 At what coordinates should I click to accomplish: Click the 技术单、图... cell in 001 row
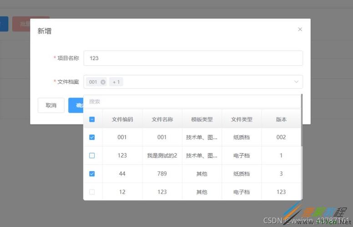[202, 137]
